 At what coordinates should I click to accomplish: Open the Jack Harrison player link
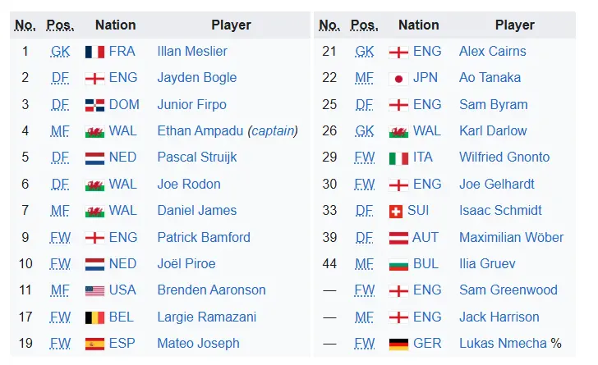499,317
